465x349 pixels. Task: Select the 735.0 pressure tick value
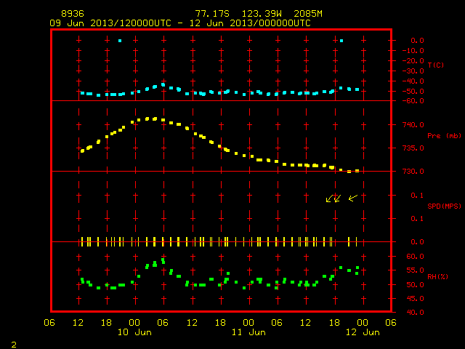(x=413, y=148)
